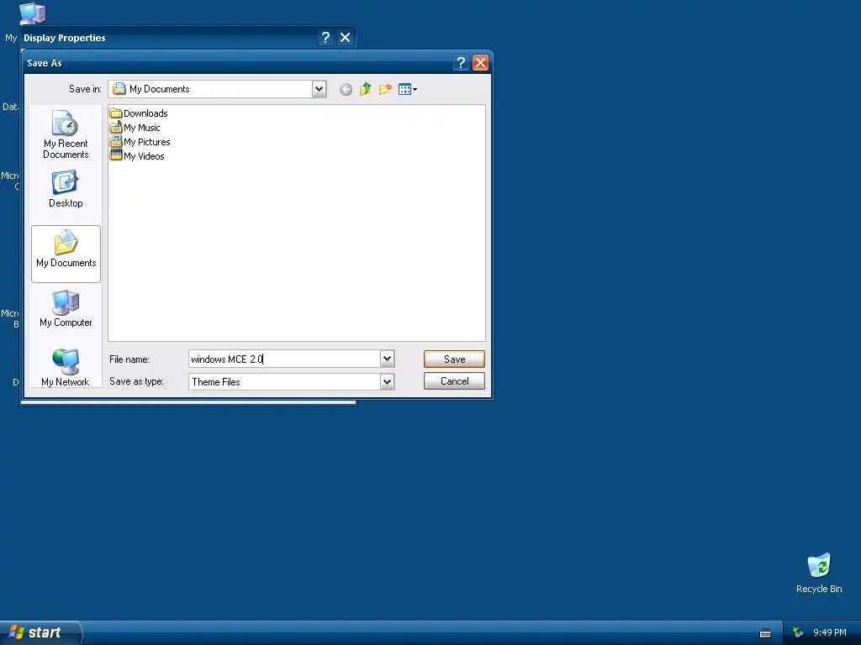
Task: Expand the Save as type dropdown
Action: point(387,382)
